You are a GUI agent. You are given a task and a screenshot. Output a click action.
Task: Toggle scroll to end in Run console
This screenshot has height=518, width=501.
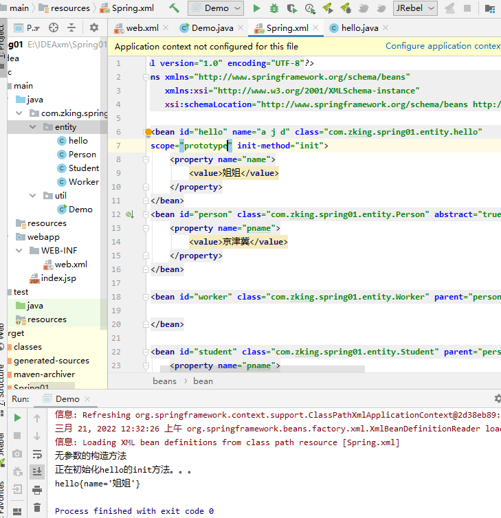tap(37, 471)
